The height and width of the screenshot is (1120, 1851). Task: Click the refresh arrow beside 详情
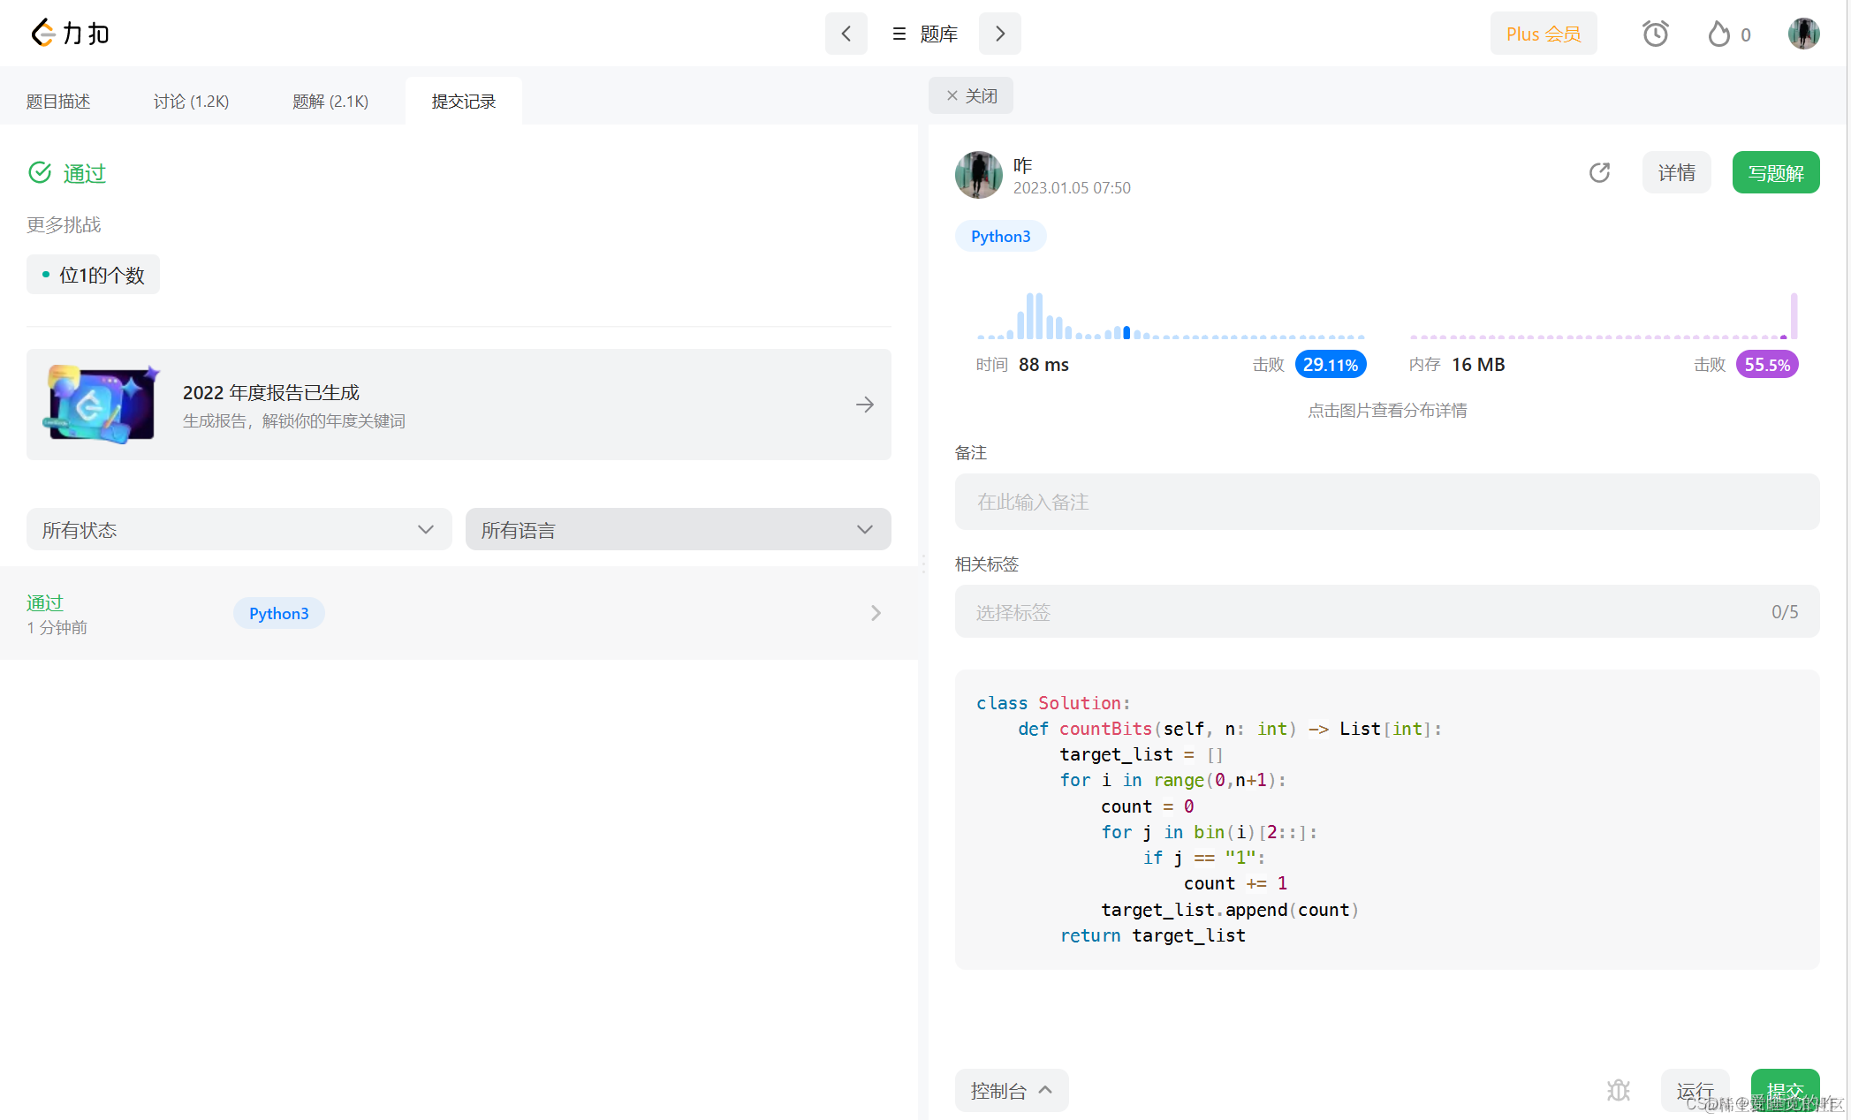(1599, 172)
